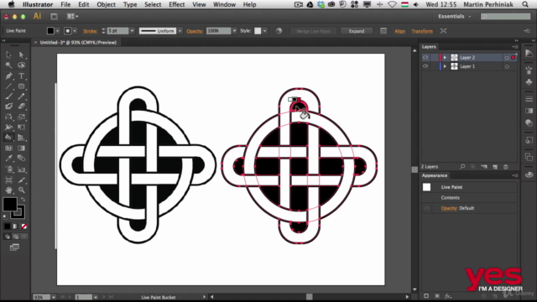This screenshot has width=537, height=302.
Task: Select the Column Graph tool
Action: click(x=21, y=169)
